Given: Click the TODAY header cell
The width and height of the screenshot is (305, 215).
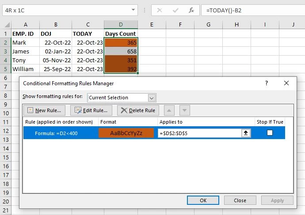Looking at the screenshot, I should pos(88,34).
